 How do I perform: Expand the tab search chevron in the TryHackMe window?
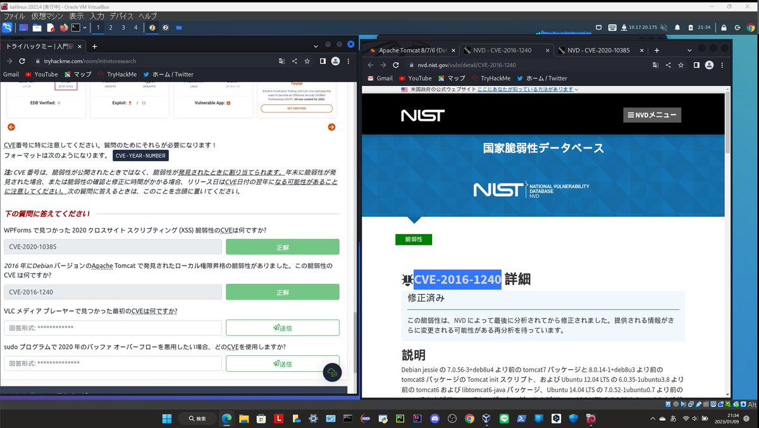click(x=316, y=46)
